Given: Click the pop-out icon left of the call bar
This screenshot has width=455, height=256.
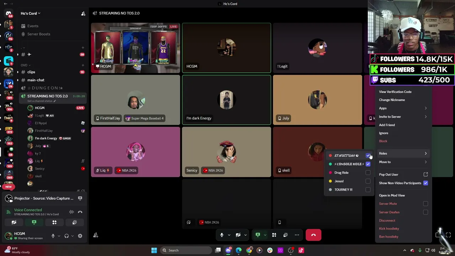Looking at the screenshot, I should click(96, 235).
